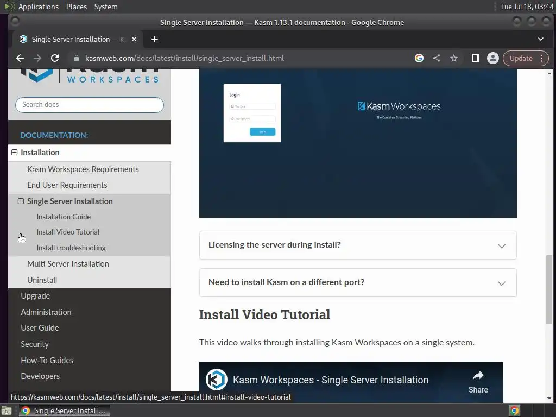Click the page's vertical scrollbar thumb
Image resolution: width=556 pixels, height=417 pixels.
tap(549, 289)
